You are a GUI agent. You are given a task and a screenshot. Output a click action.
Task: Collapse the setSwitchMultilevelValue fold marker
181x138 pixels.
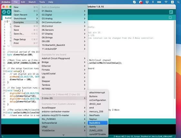click(6, 112)
